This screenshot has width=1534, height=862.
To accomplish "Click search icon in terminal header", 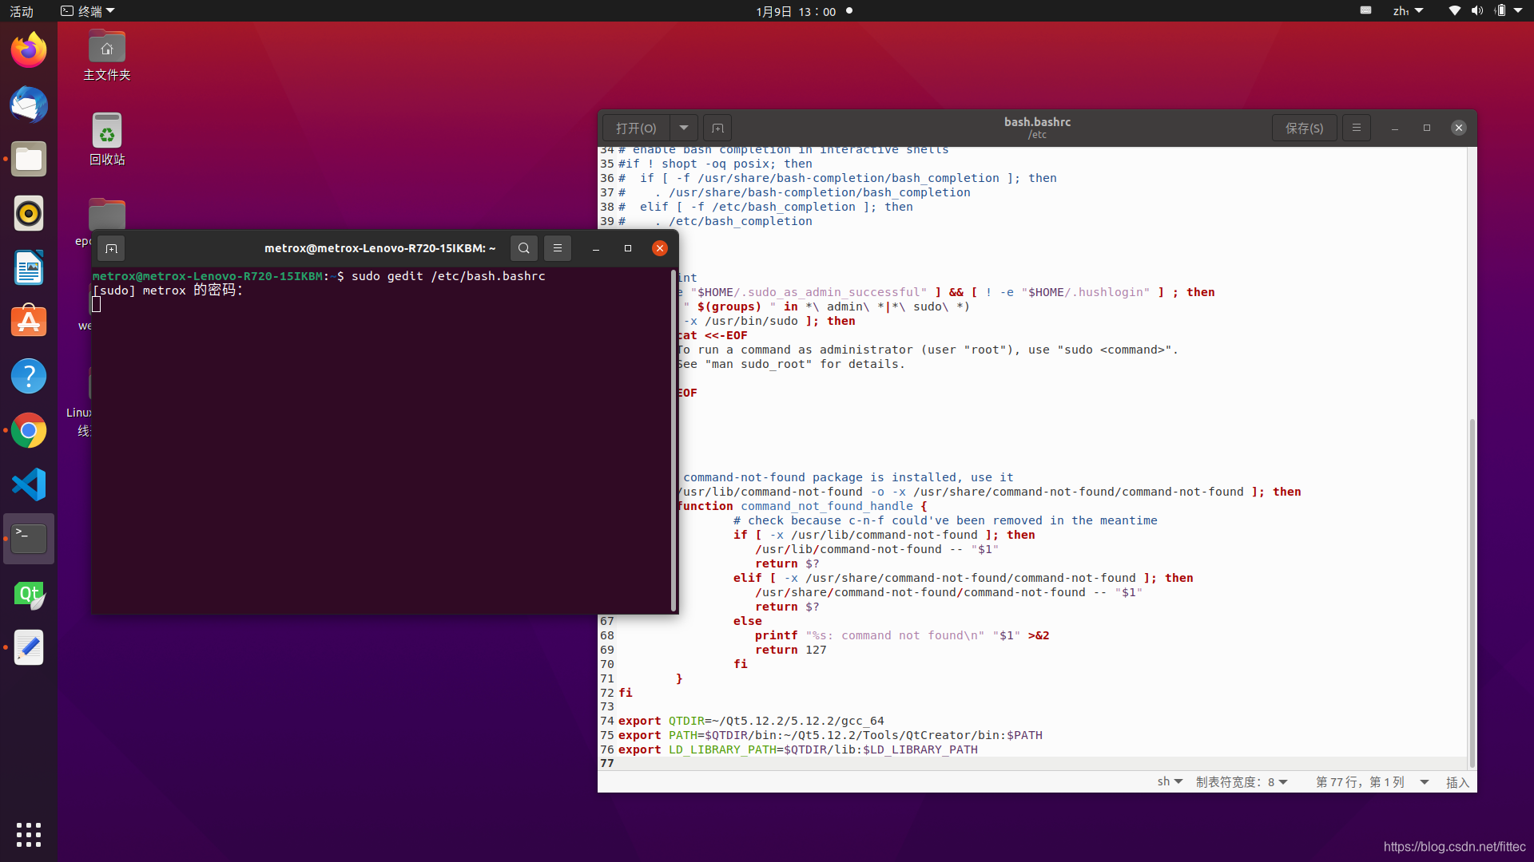I will click(523, 248).
